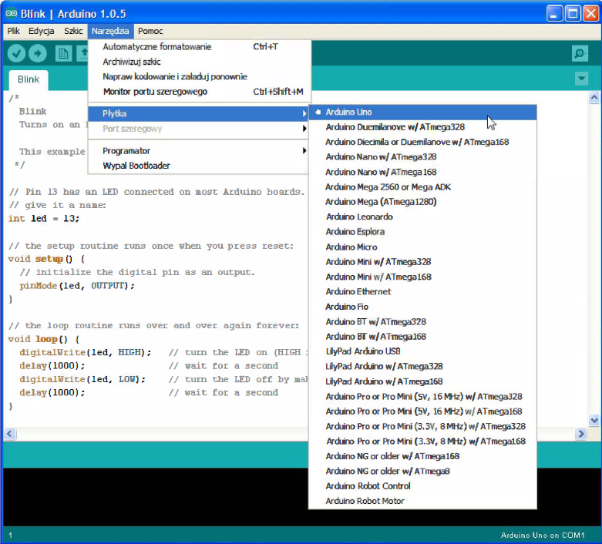Open the Pomoc menu
The image size is (602, 544).
pos(150,31)
